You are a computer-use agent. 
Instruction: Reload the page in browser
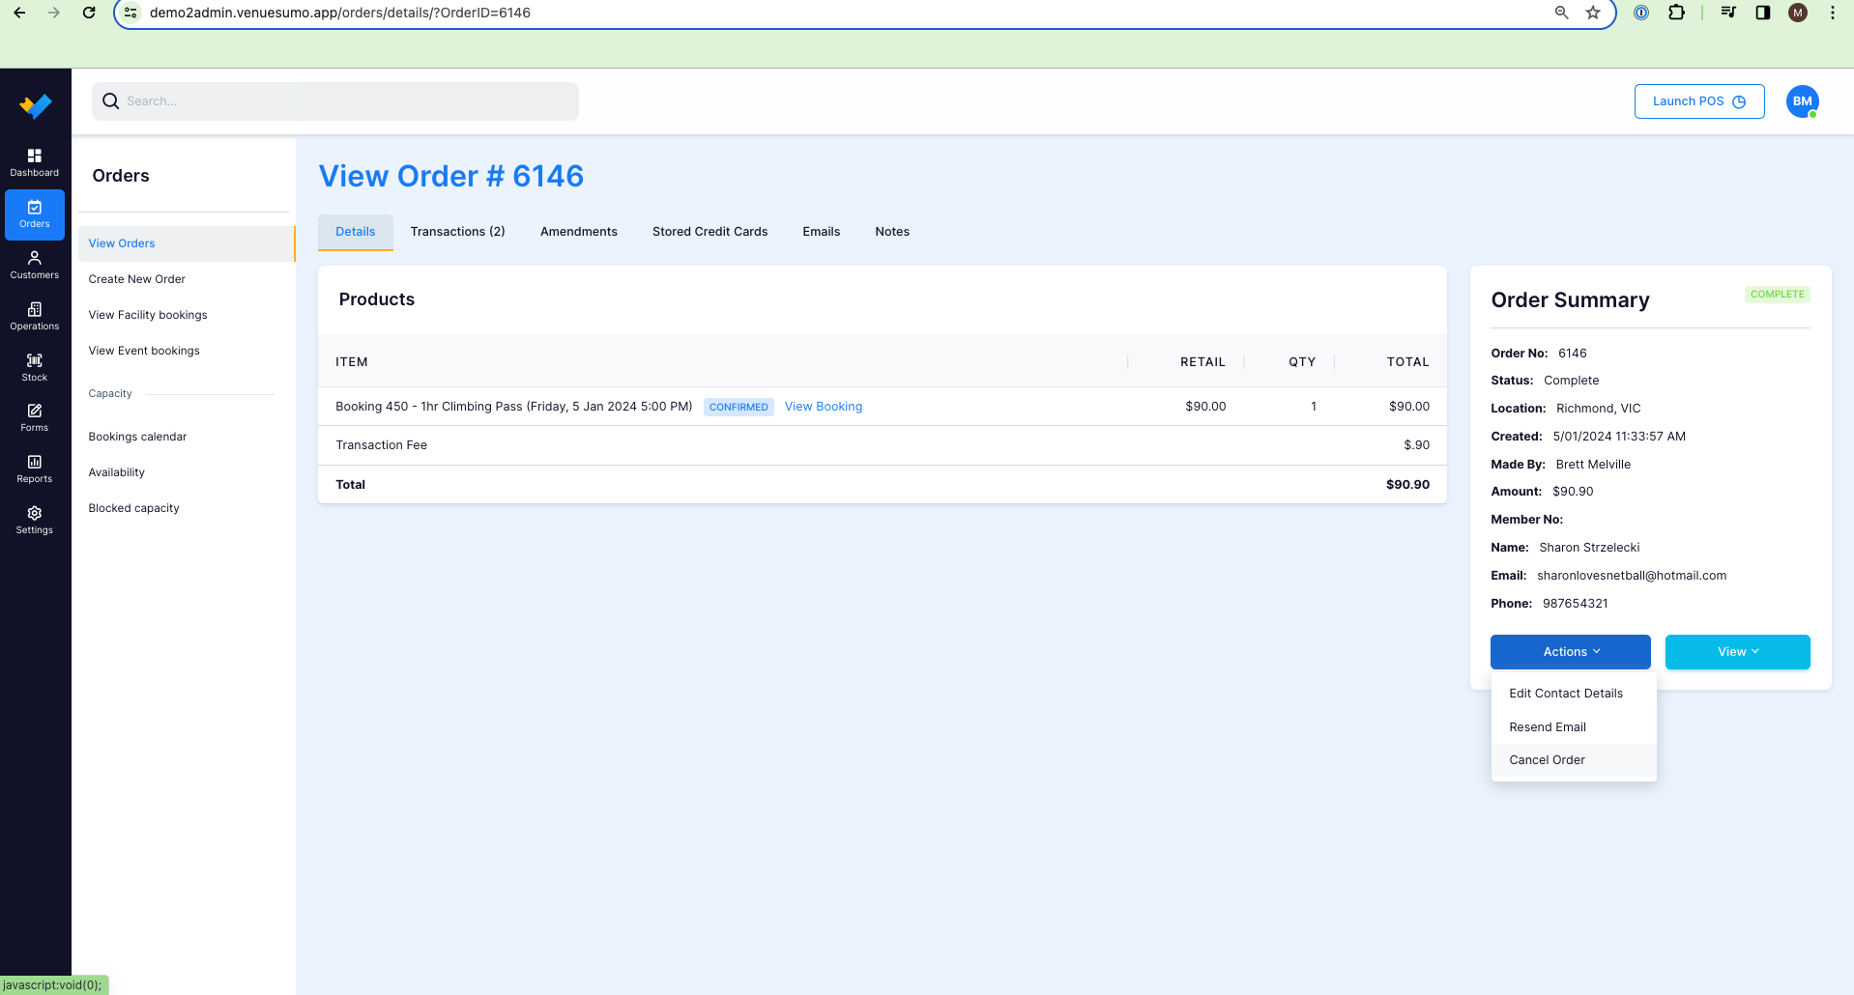[89, 13]
